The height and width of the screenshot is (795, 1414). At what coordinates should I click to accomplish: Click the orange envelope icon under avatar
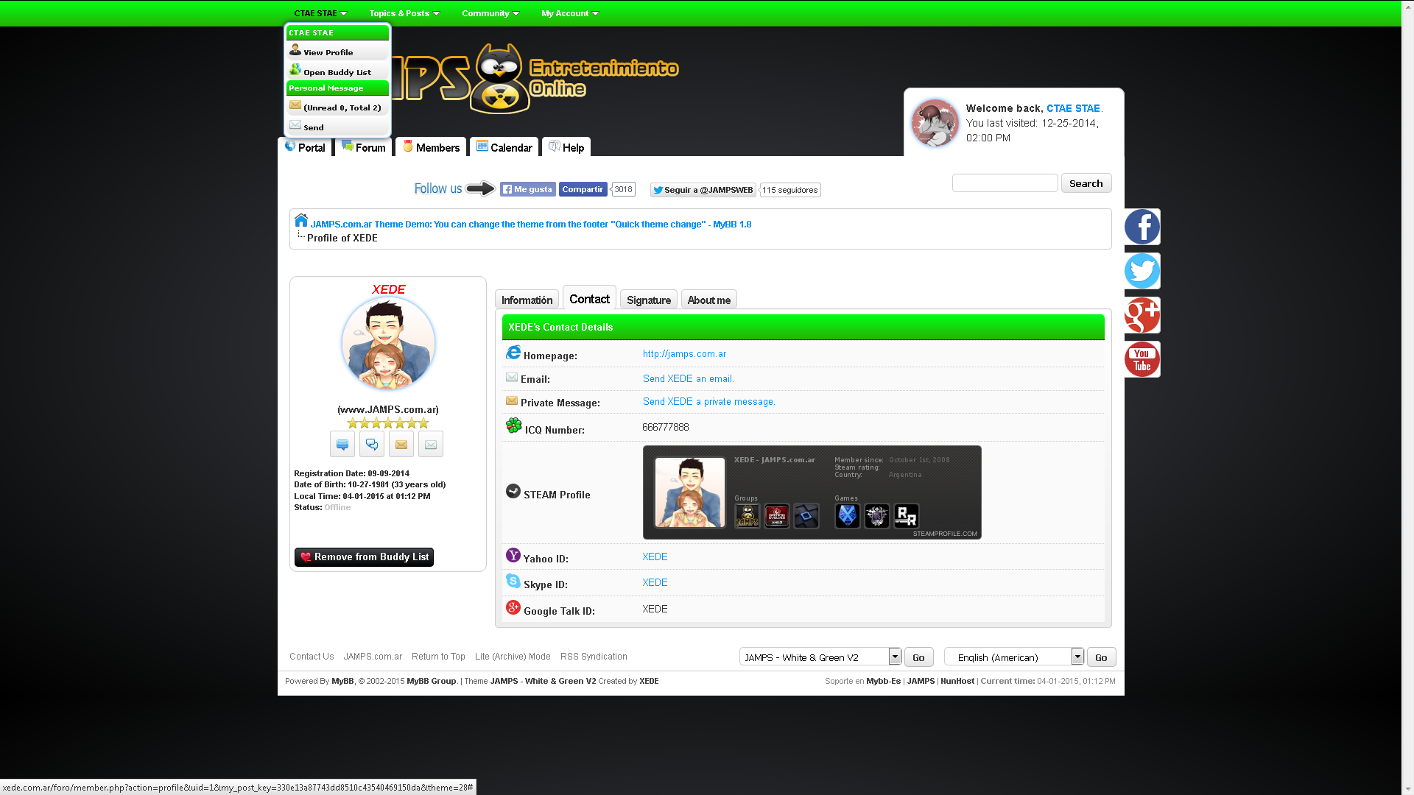[x=401, y=445]
